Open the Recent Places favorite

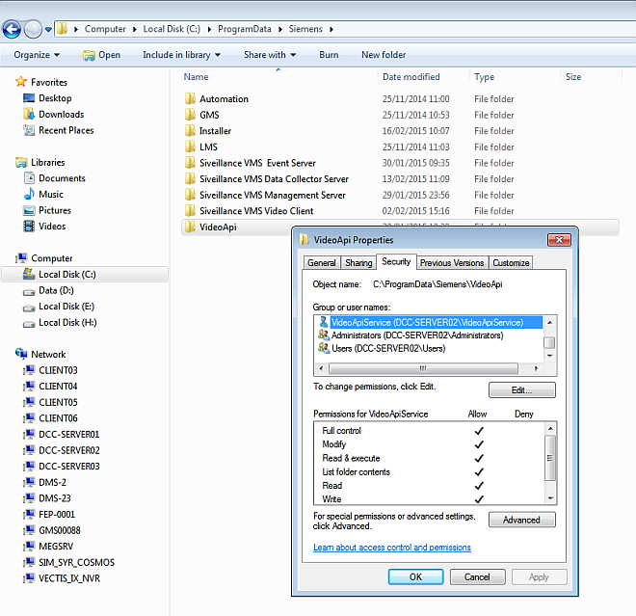pos(66,130)
